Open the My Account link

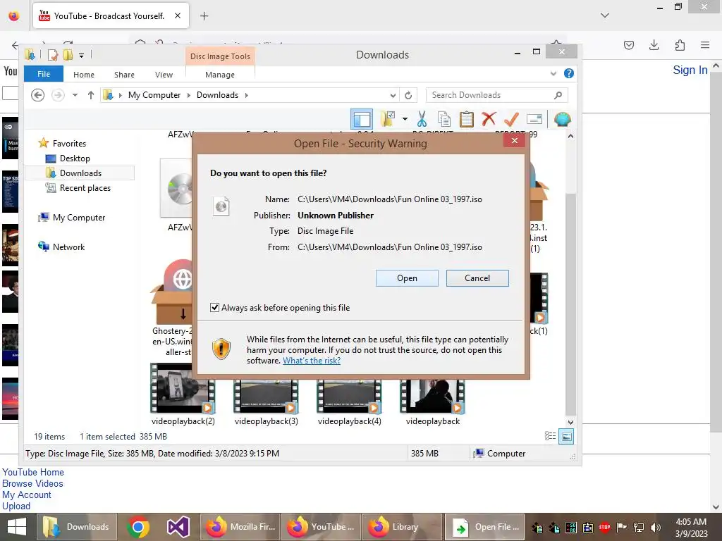coord(26,495)
